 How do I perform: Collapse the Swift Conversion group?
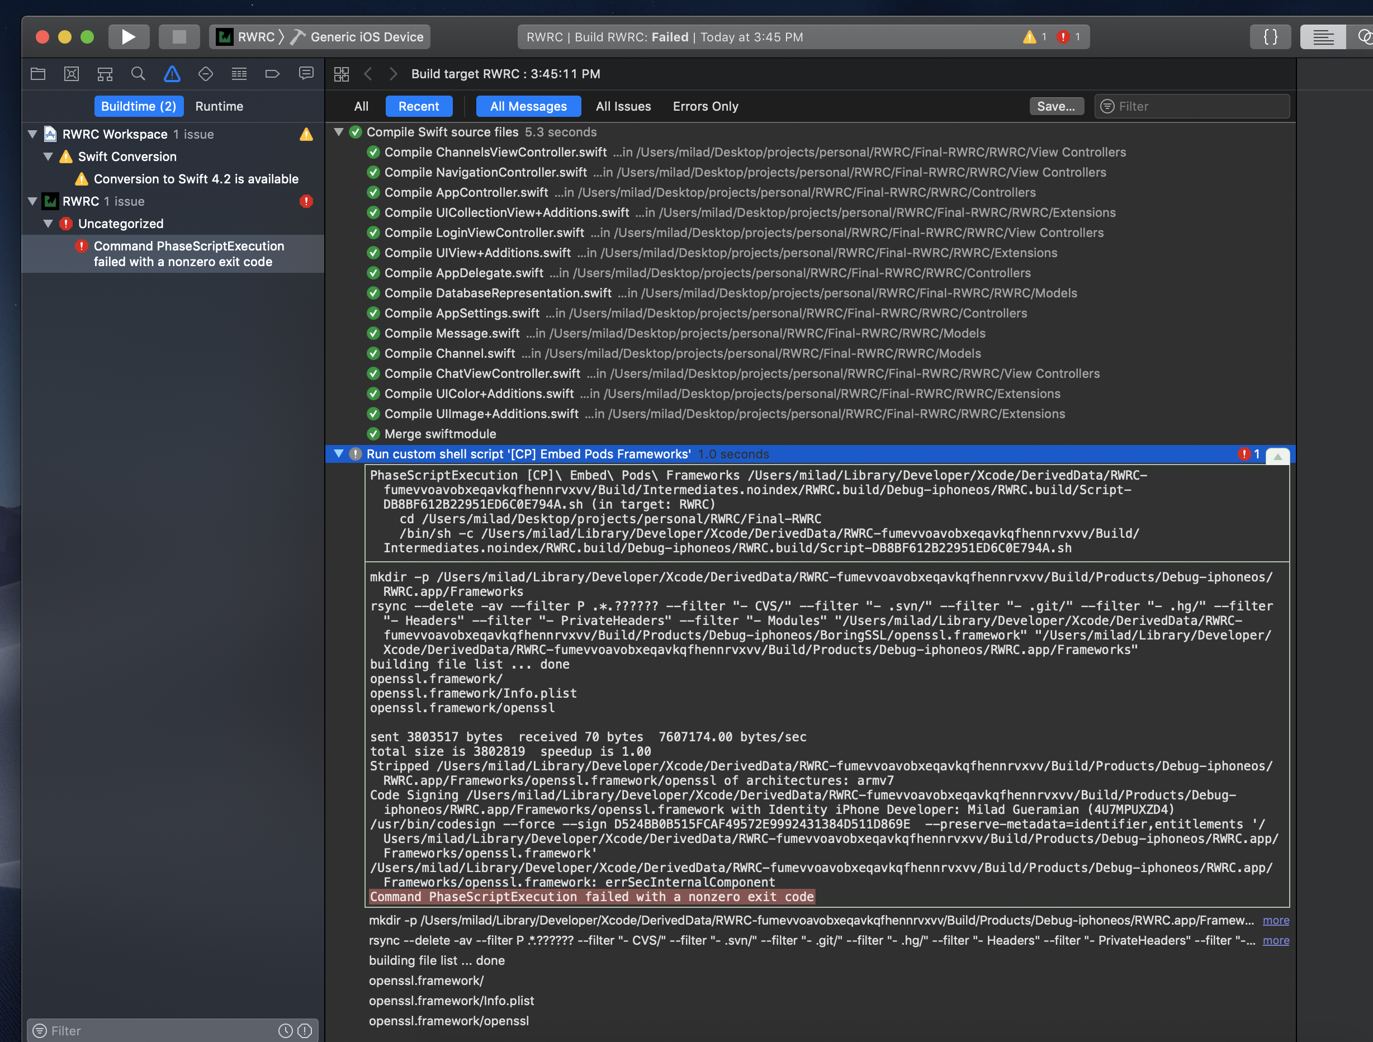(49, 157)
